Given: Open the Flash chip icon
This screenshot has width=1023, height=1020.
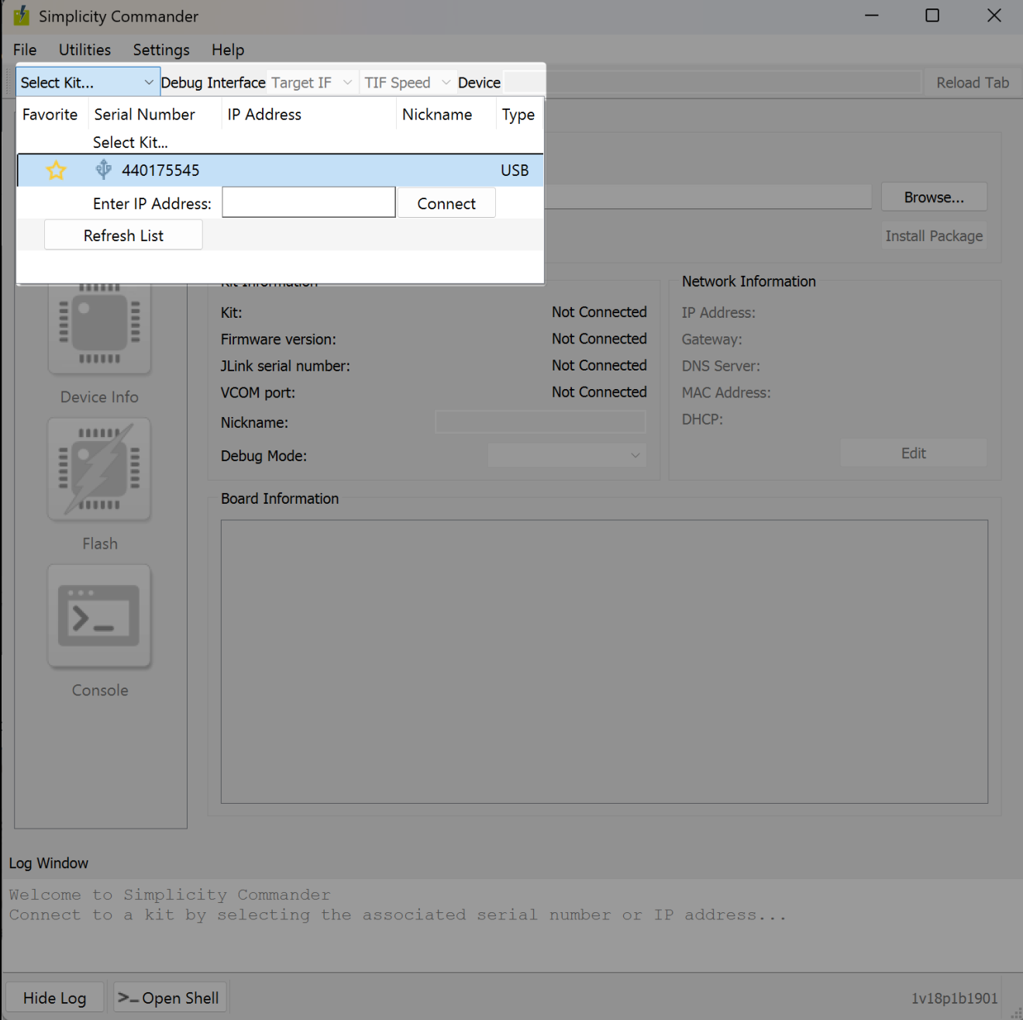Looking at the screenshot, I should (99, 470).
